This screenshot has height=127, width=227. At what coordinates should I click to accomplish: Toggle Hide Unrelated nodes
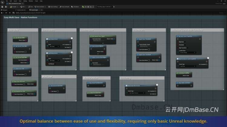coord(39,7)
